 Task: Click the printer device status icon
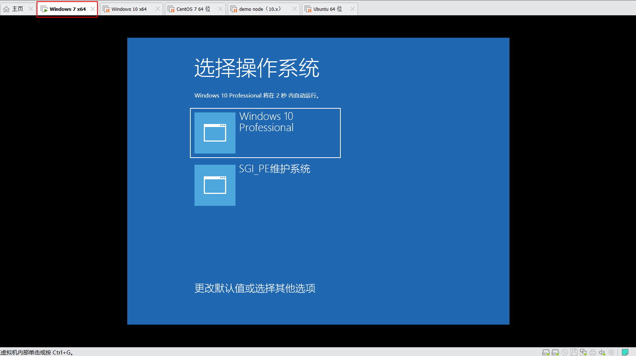click(593, 352)
